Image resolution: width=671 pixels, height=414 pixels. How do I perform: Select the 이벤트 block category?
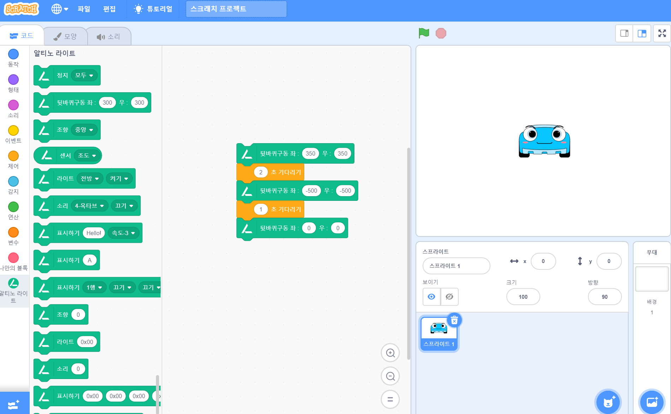(13, 134)
